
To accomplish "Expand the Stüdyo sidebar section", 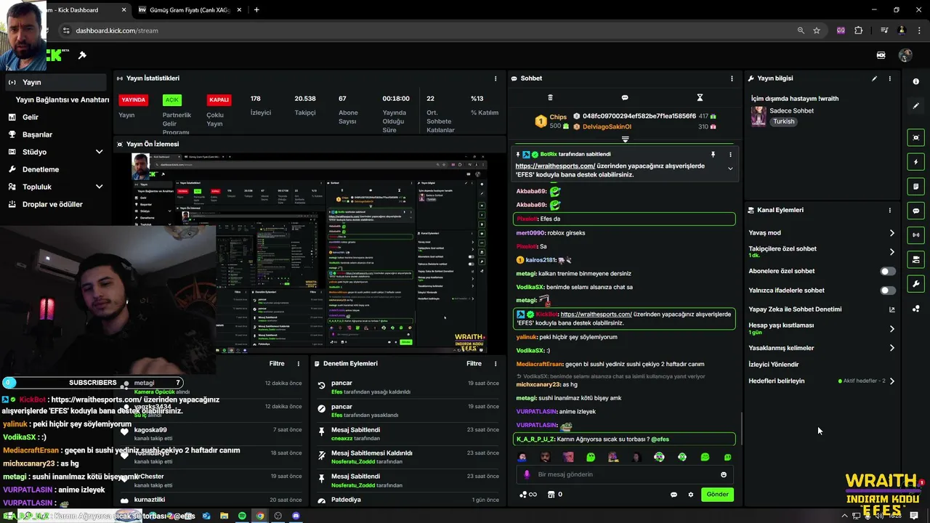I will tap(99, 152).
